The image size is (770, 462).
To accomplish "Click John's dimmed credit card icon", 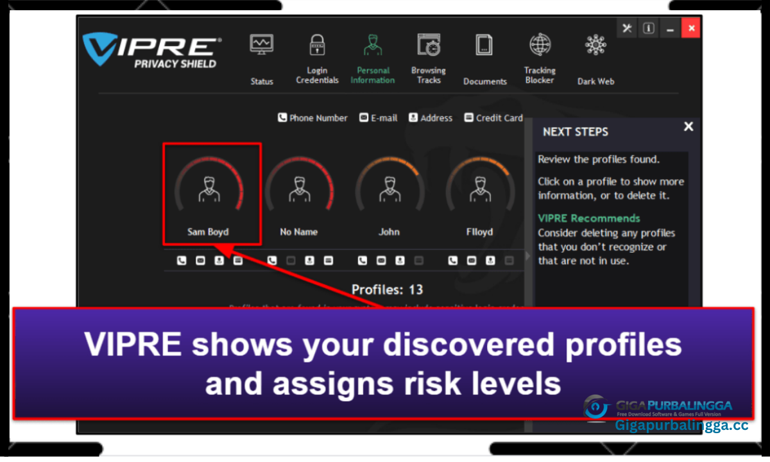I will (418, 261).
